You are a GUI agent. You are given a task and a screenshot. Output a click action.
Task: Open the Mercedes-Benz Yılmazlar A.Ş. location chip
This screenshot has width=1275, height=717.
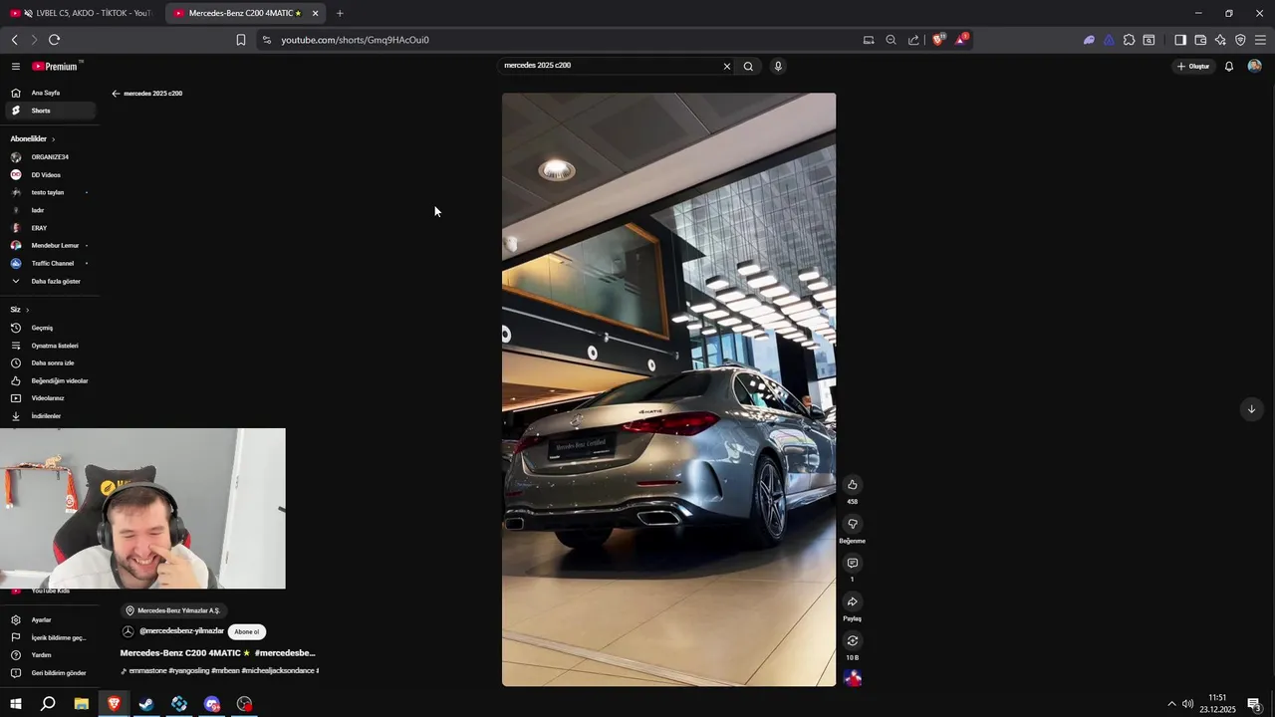tap(173, 610)
